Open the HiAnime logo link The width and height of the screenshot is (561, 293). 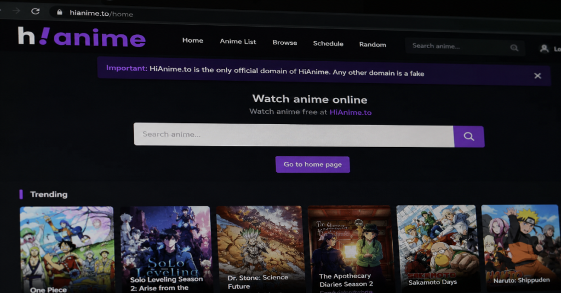82,37
